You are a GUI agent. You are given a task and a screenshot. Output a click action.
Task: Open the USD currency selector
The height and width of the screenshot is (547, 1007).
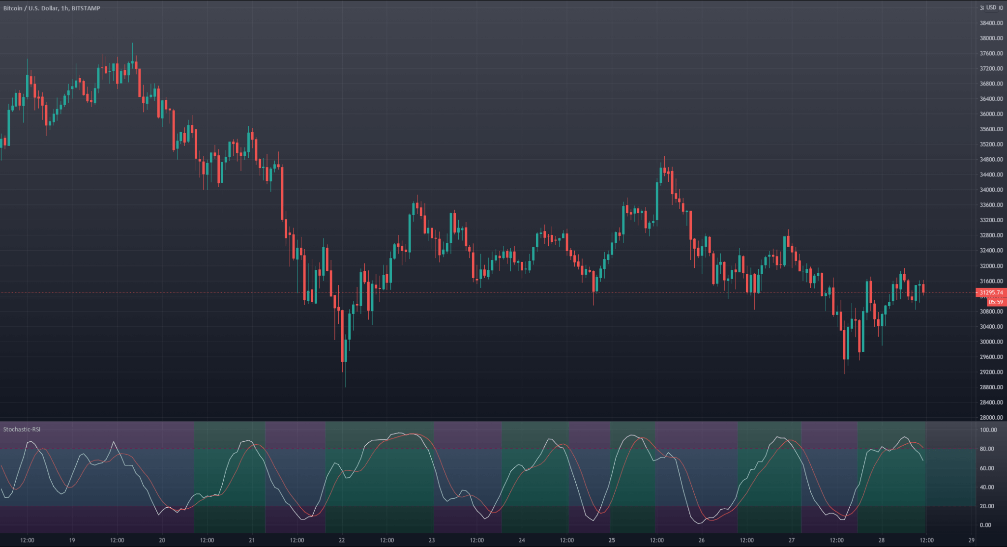(991, 7)
